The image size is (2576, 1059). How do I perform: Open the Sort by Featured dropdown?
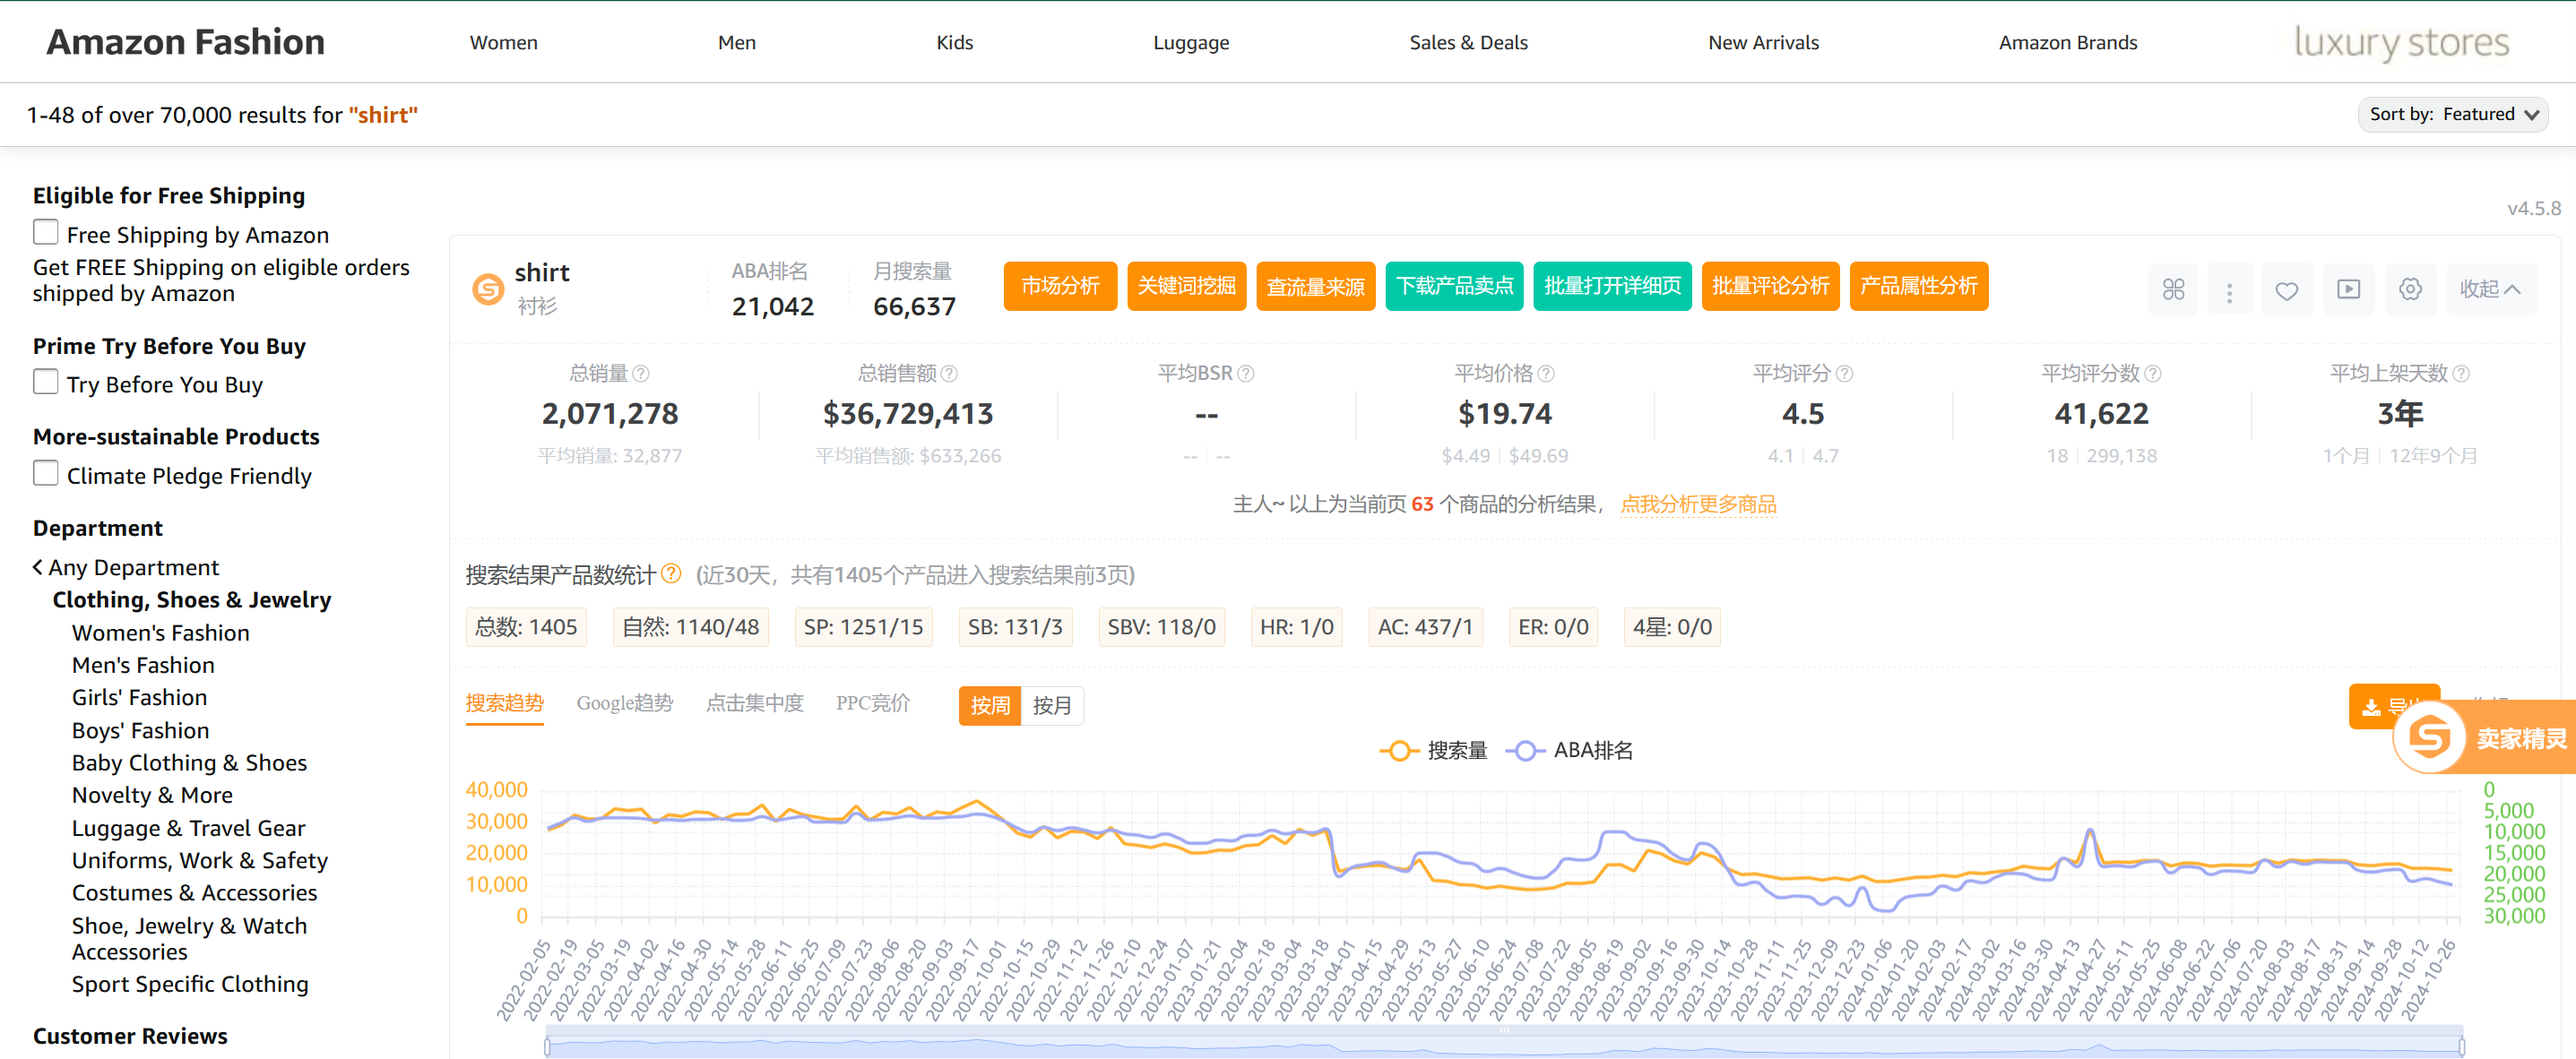(x=2453, y=114)
